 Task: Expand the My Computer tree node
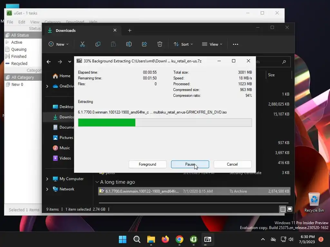(47, 179)
